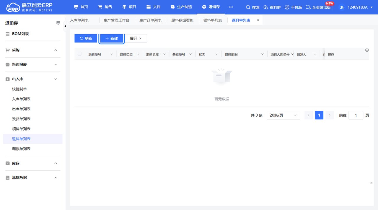Switch to the 入库单列表 tab
This screenshot has width=378, height=210.
[79, 20]
